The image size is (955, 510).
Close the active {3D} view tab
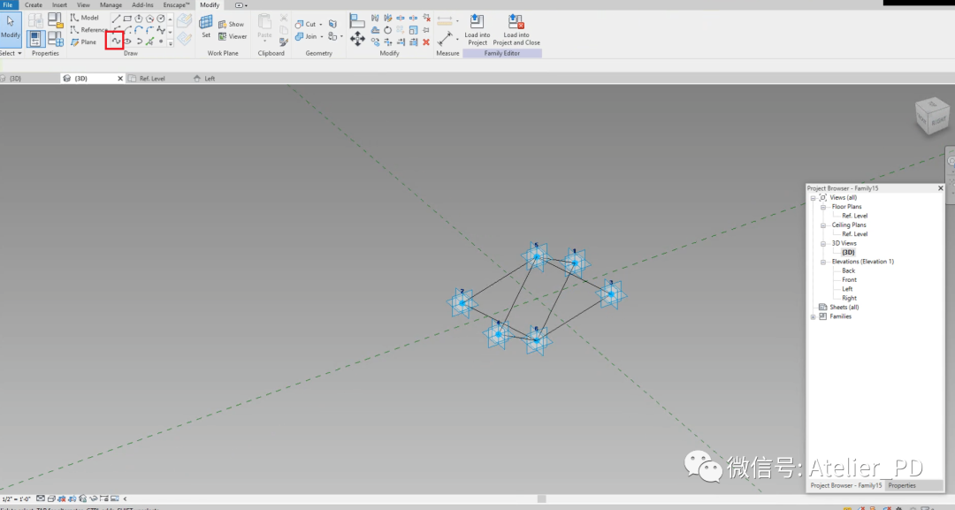click(120, 79)
